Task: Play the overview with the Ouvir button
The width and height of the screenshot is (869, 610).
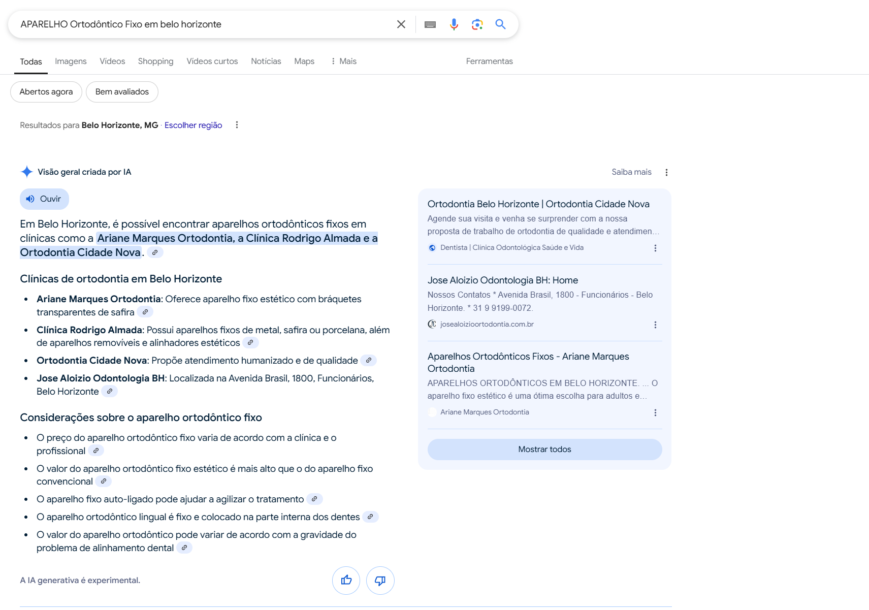Action: (x=44, y=199)
